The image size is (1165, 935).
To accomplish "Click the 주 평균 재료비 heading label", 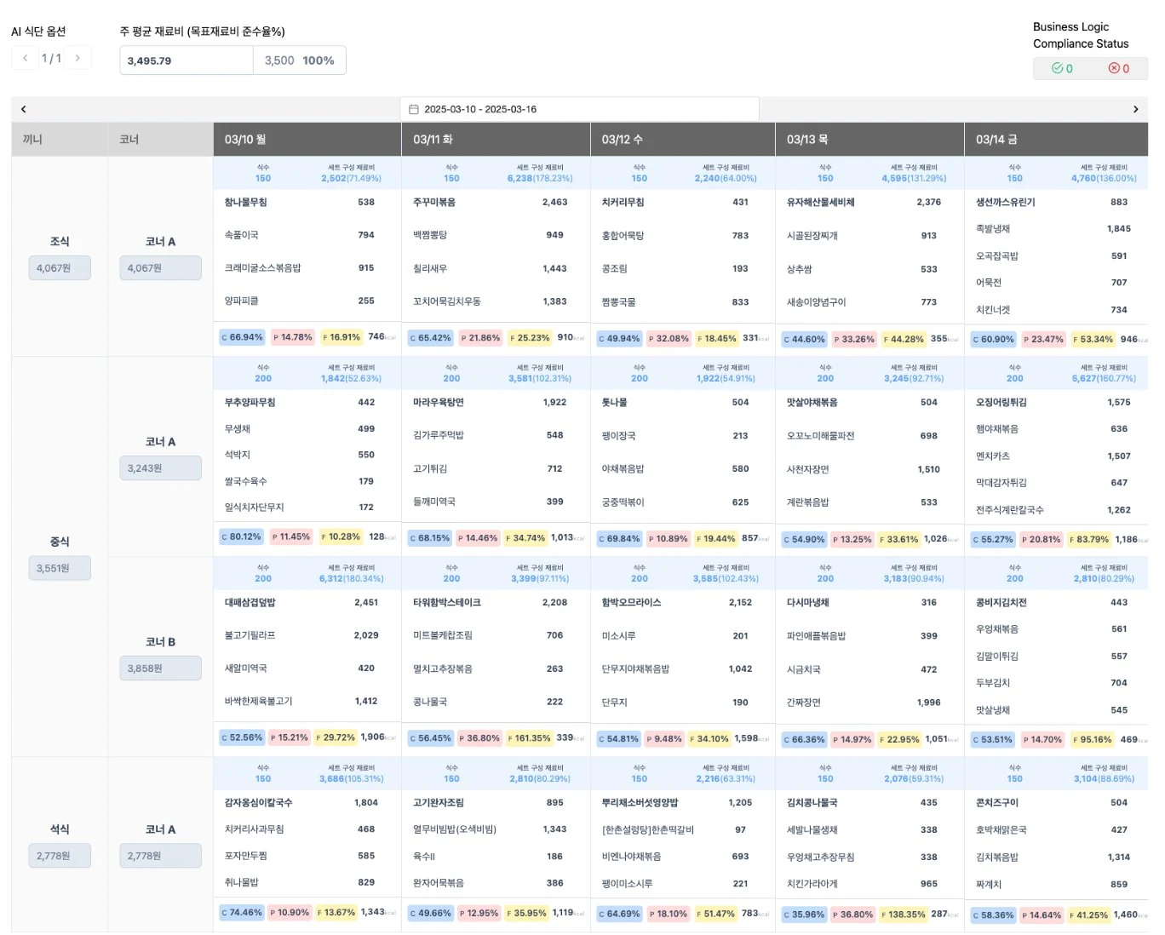I will pos(202,32).
